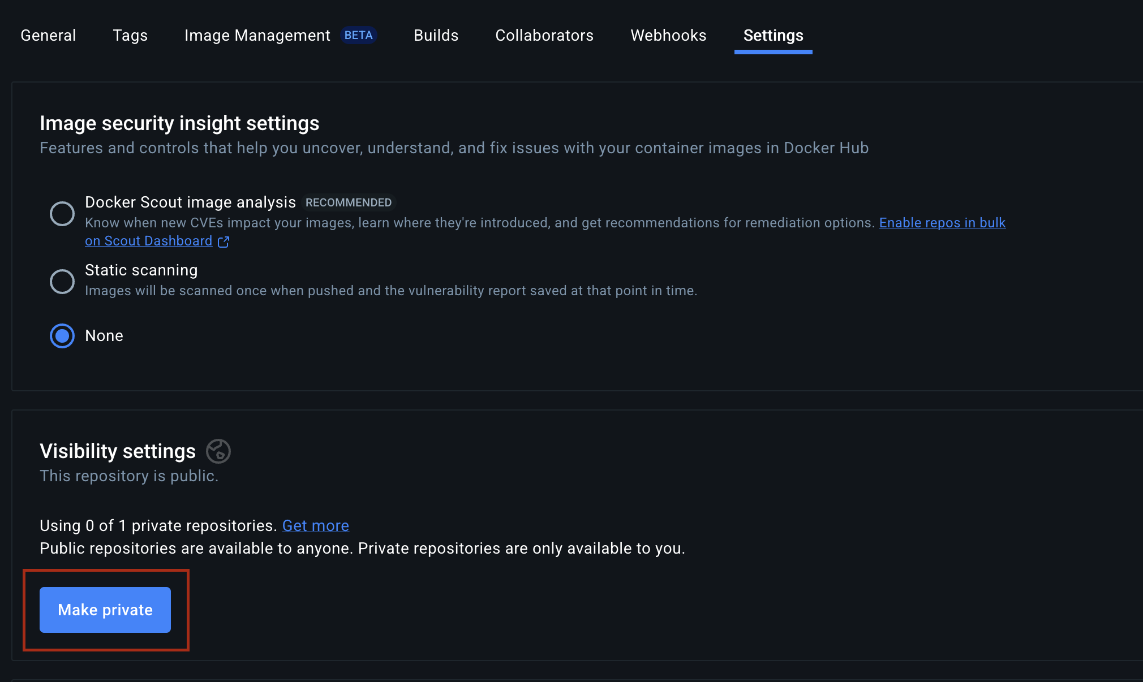Select Docker Scout image analysis radio button
1143x682 pixels.
click(62, 214)
